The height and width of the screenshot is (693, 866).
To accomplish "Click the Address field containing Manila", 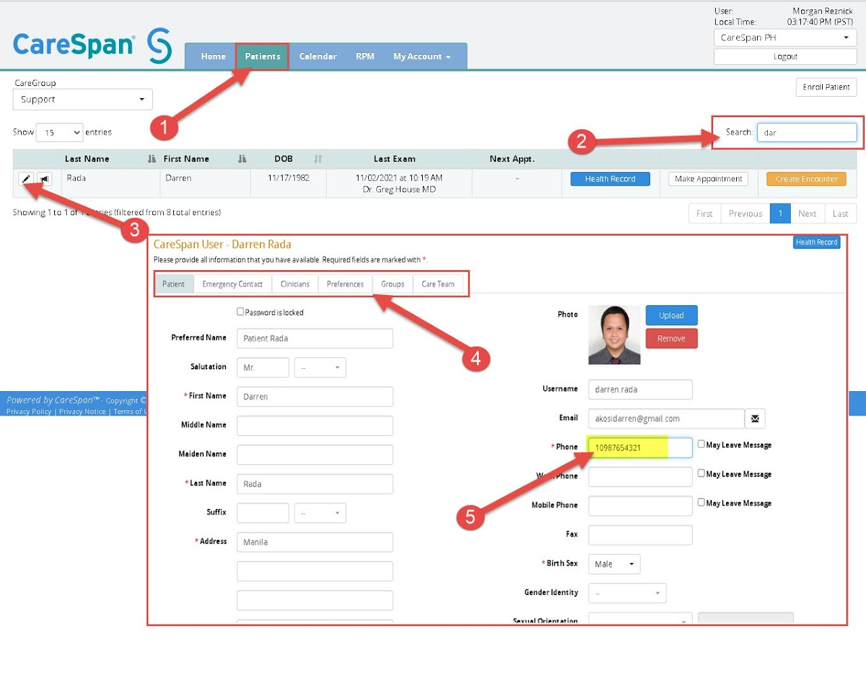I will click(x=315, y=542).
